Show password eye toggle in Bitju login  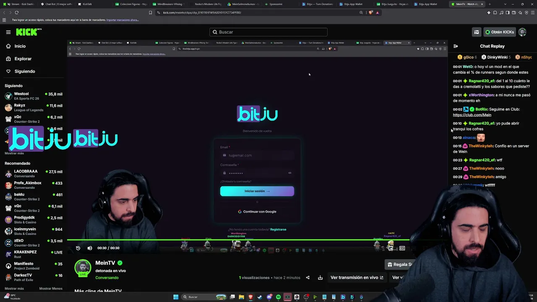[290, 173]
